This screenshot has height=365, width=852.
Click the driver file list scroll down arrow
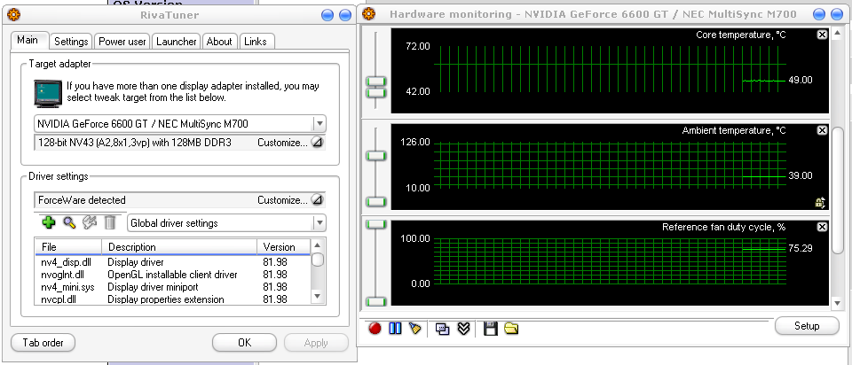pyautogui.click(x=318, y=296)
